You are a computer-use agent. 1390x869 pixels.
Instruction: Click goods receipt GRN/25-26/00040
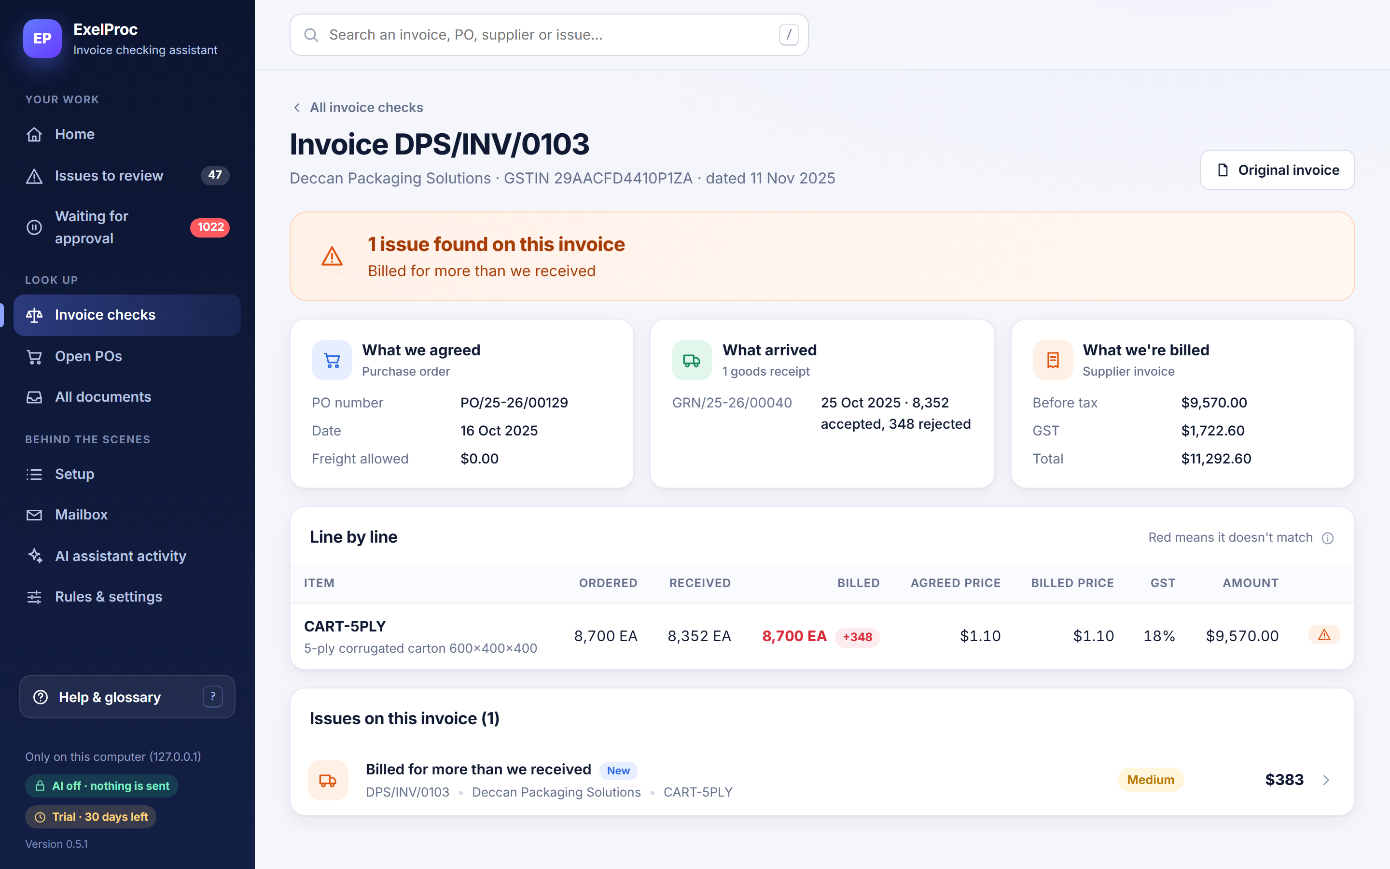[732, 403]
